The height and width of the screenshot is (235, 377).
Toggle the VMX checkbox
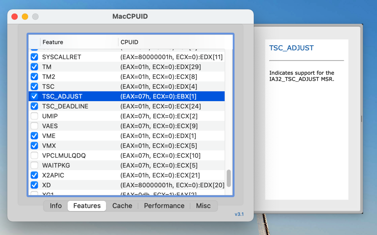pos(34,146)
